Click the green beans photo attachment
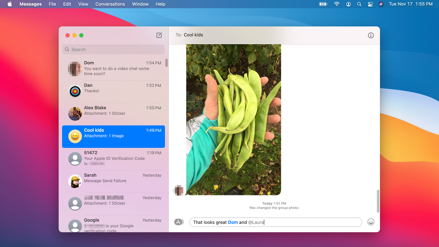The height and width of the screenshot is (247, 439). click(x=233, y=119)
